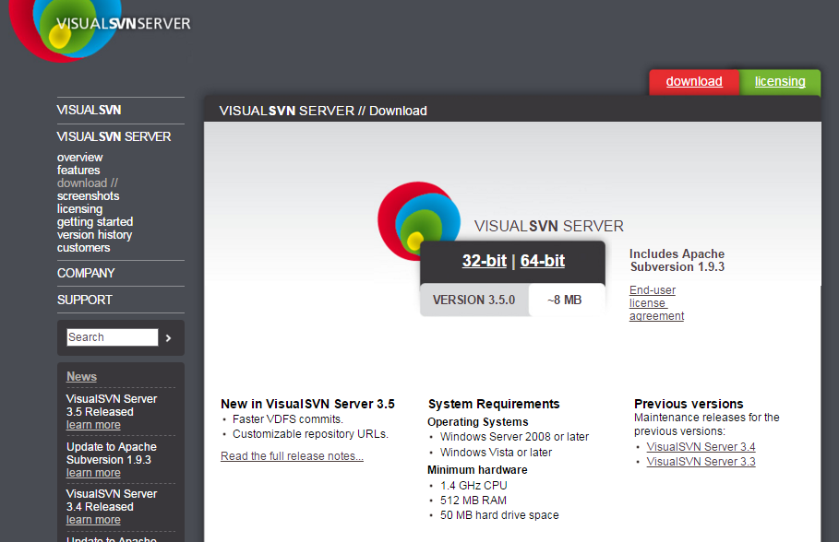Learn more about VisualSVN Server 3.5 Released

click(93, 425)
